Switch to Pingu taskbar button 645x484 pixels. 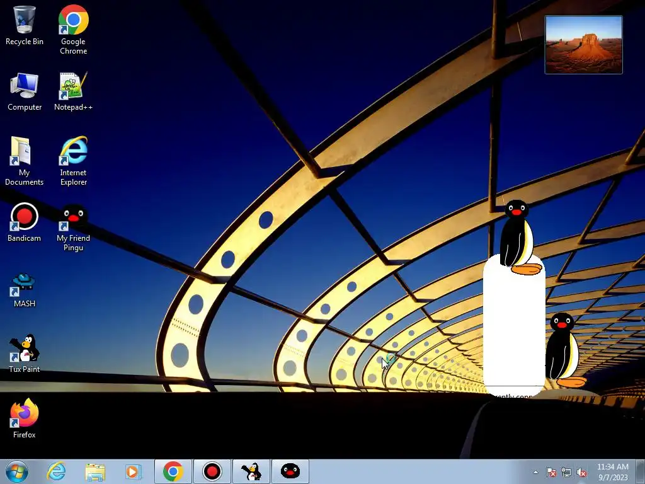point(290,471)
